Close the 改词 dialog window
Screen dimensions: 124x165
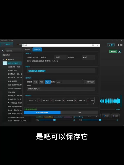click(98, 45)
